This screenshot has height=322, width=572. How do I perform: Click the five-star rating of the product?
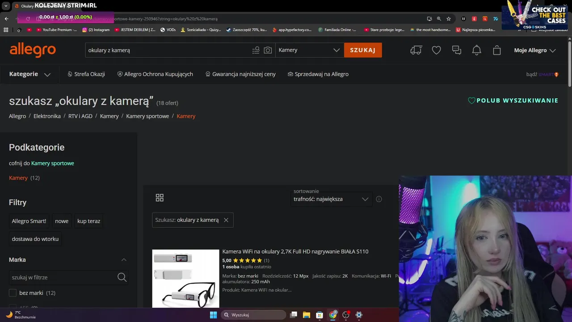tap(247, 260)
